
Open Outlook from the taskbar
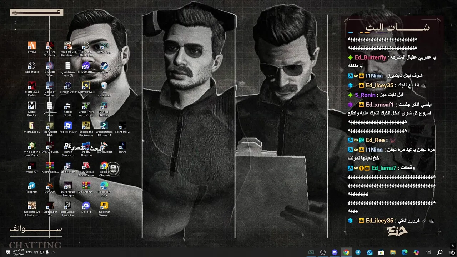[370, 252]
